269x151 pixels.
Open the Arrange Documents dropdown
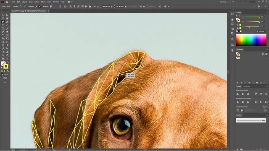[70, 2]
